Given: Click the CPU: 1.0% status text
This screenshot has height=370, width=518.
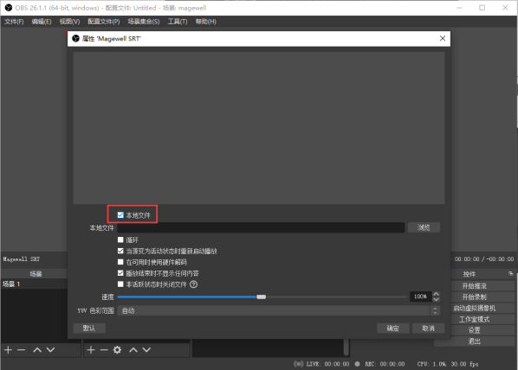Looking at the screenshot, I should tap(431, 364).
